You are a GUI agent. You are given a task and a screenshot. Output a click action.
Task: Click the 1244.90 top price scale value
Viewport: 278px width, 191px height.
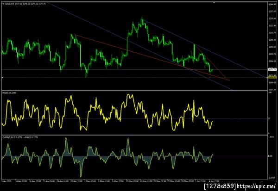272,4
